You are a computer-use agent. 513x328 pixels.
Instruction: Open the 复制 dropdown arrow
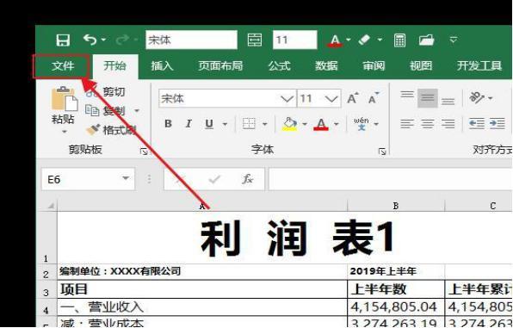[x=137, y=111]
